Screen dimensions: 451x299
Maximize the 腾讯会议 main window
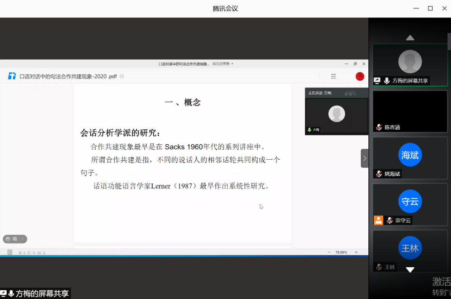pos(430,8)
